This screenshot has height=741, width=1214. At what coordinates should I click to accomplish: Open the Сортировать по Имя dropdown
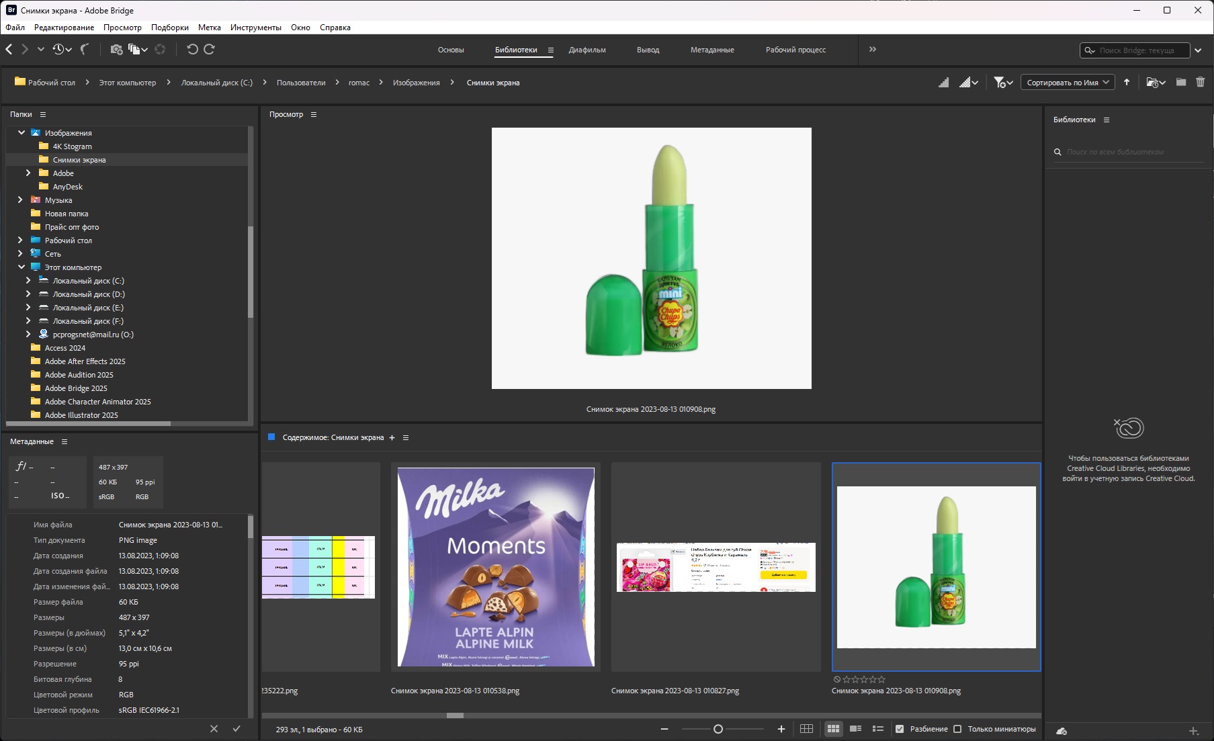coord(1068,83)
